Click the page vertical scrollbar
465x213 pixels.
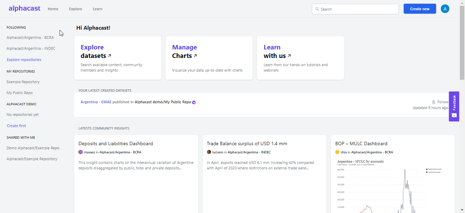click(x=462, y=43)
